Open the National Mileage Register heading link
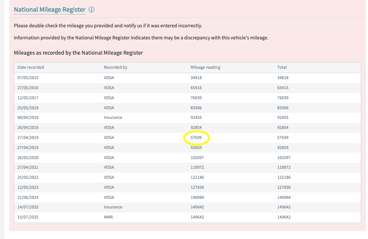This screenshot has height=239, width=368. pos(49,10)
